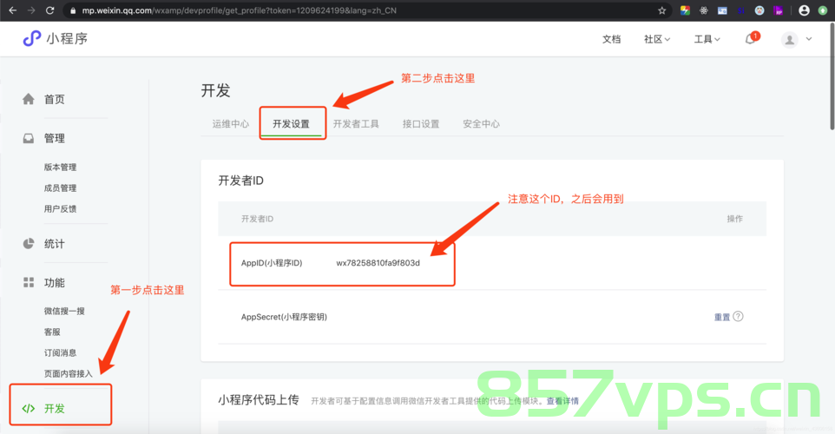Bookmark page with the star icon

(662, 10)
